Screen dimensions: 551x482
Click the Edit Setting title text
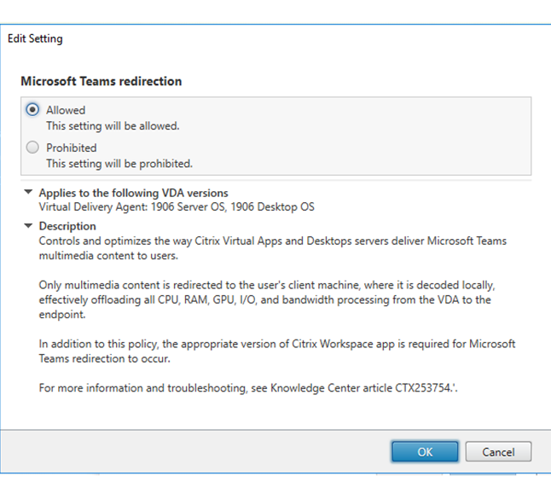(35, 38)
